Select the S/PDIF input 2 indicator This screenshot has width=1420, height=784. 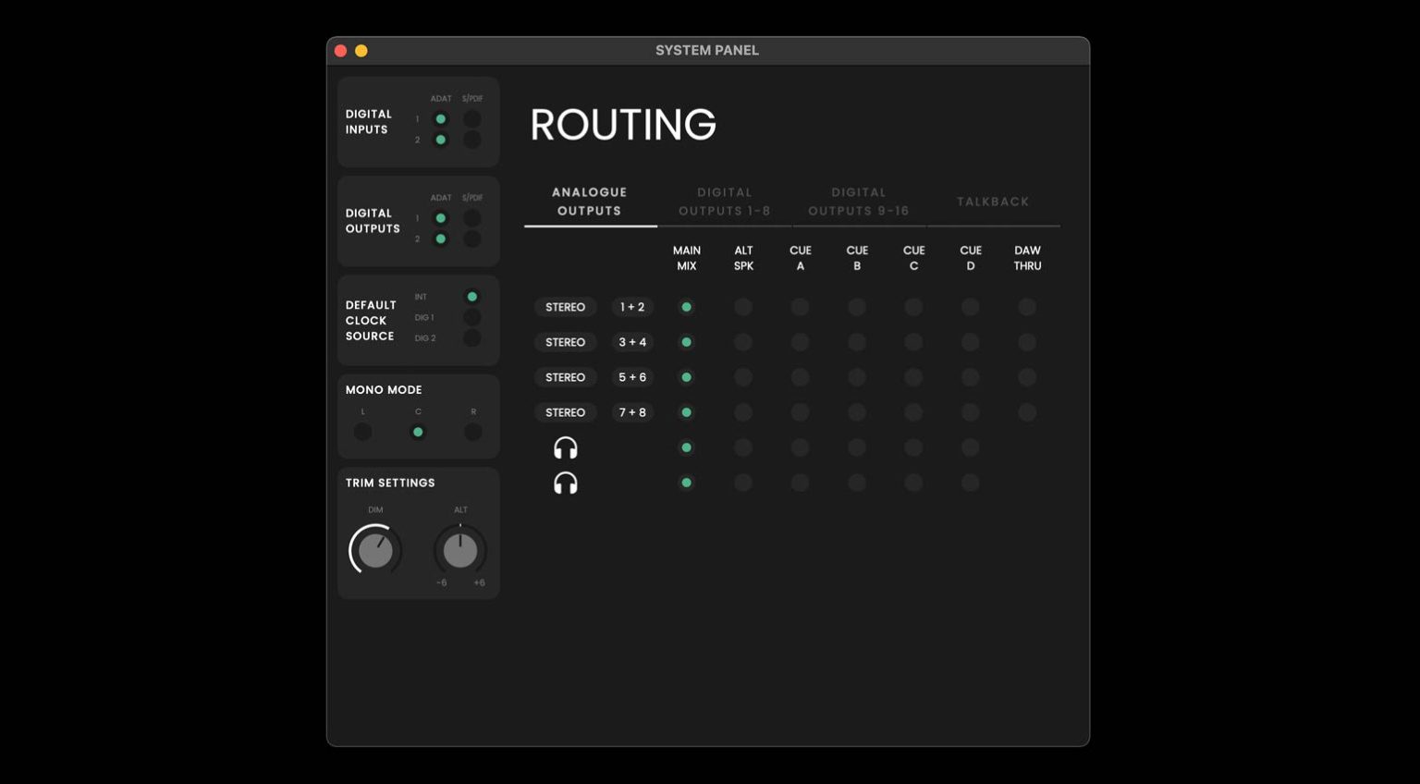(472, 139)
